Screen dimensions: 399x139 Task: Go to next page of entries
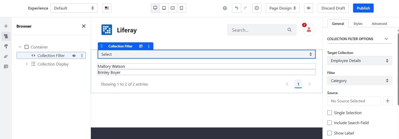(309, 84)
